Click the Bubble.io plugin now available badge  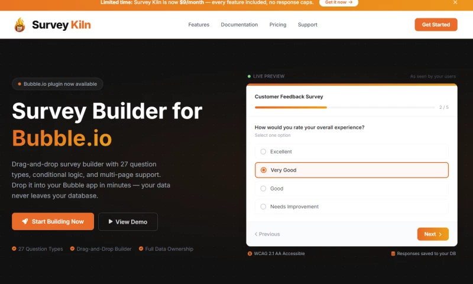[x=57, y=84]
